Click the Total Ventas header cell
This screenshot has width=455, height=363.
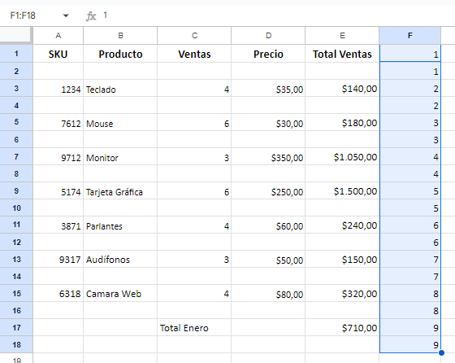pos(342,54)
